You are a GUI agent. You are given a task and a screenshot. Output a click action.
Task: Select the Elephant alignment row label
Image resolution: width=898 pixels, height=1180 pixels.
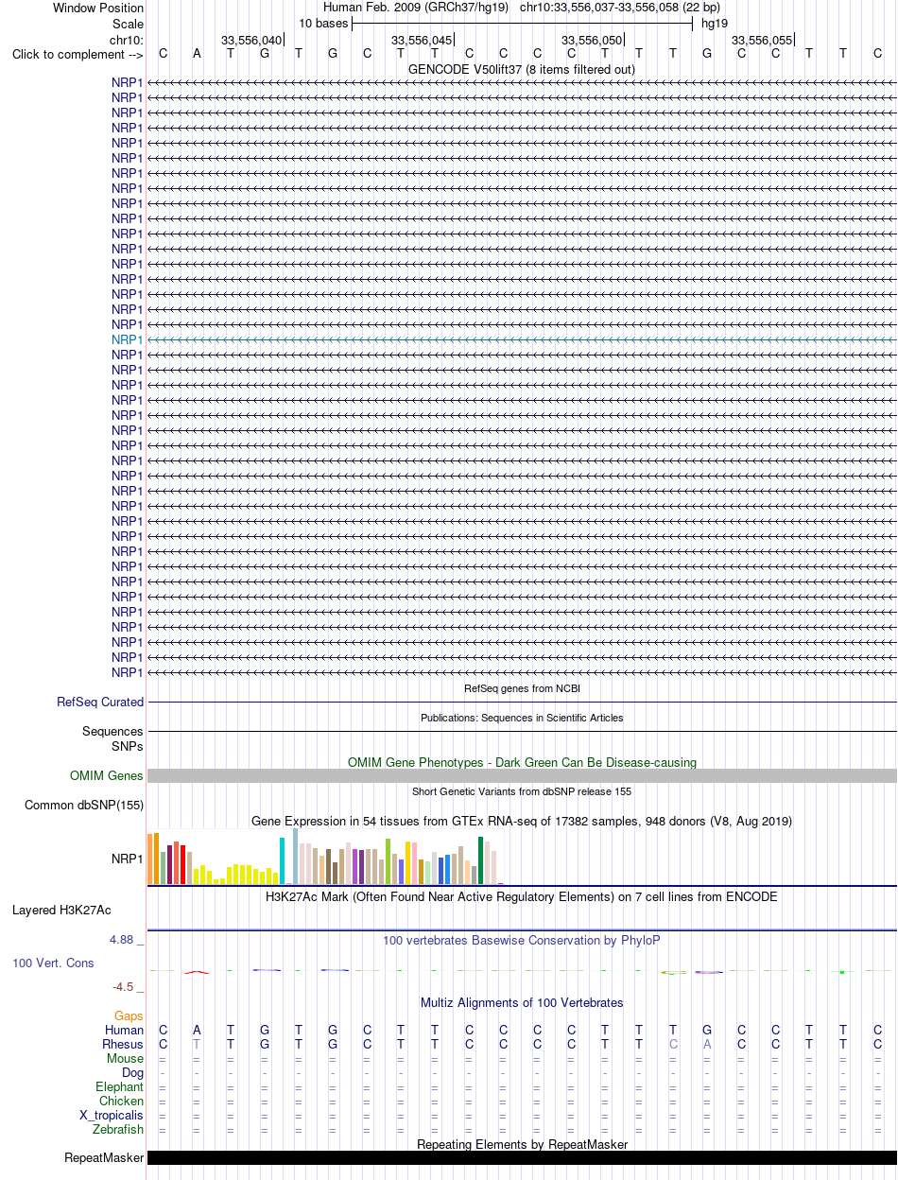pyautogui.click(x=119, y=1086)
